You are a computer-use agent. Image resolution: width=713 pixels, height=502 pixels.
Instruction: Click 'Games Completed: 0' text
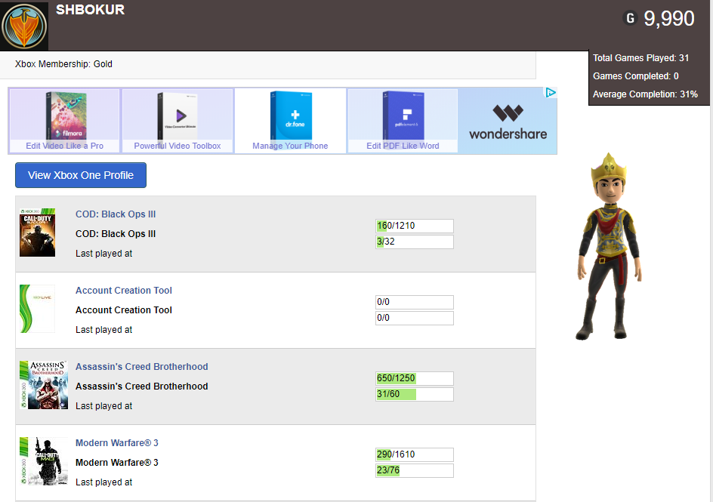[636, 76]
